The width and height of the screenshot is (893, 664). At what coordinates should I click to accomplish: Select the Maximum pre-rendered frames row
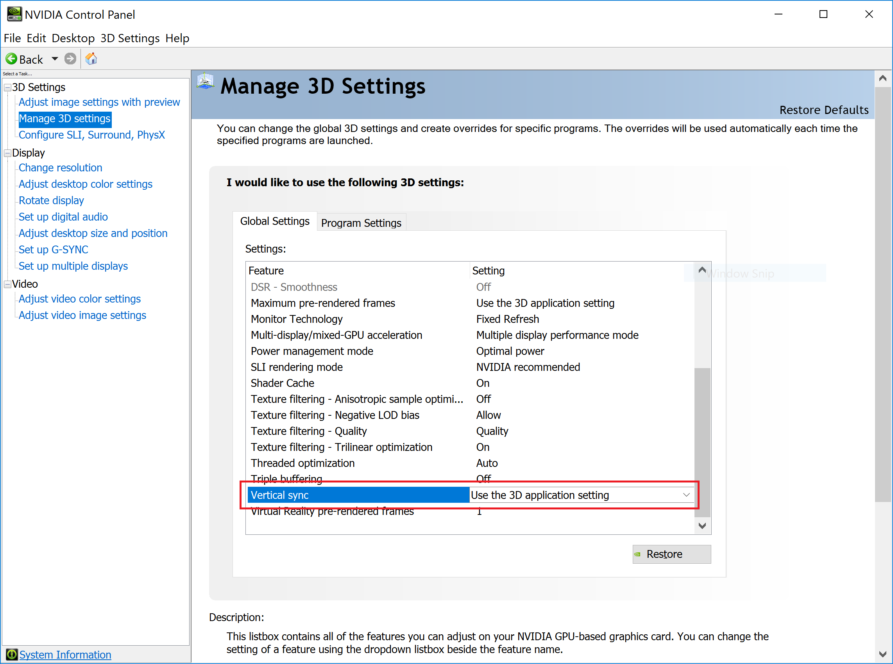(x=470, y=303)
